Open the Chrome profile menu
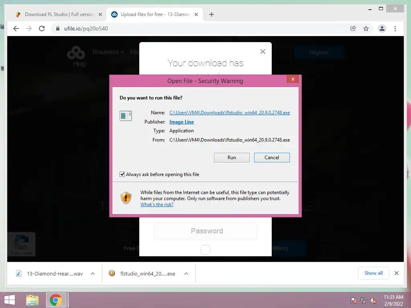411x308 pixels. point(382,28)
